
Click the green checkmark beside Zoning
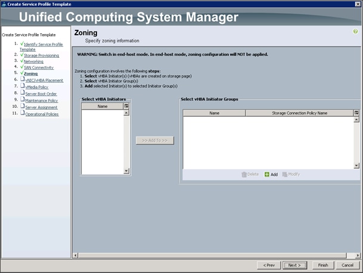(22, 73)
